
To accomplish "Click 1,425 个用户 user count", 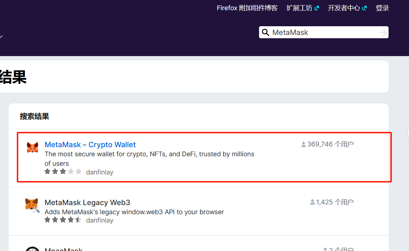I will (x=335, y=202).
